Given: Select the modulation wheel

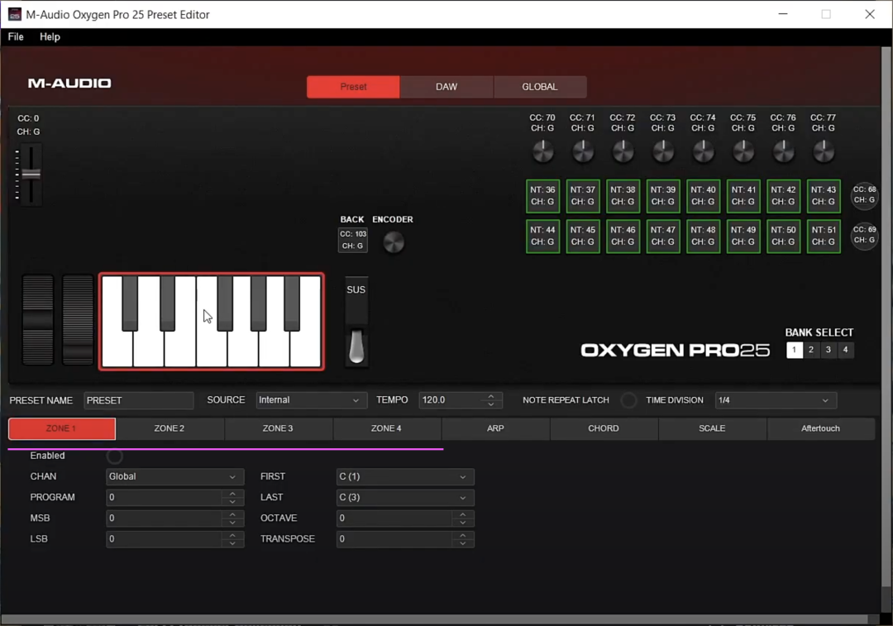Looking at the screenshot, I should (78, 319).
